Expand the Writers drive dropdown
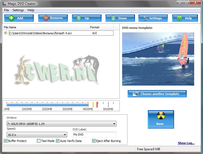 [x=62, y=124]
